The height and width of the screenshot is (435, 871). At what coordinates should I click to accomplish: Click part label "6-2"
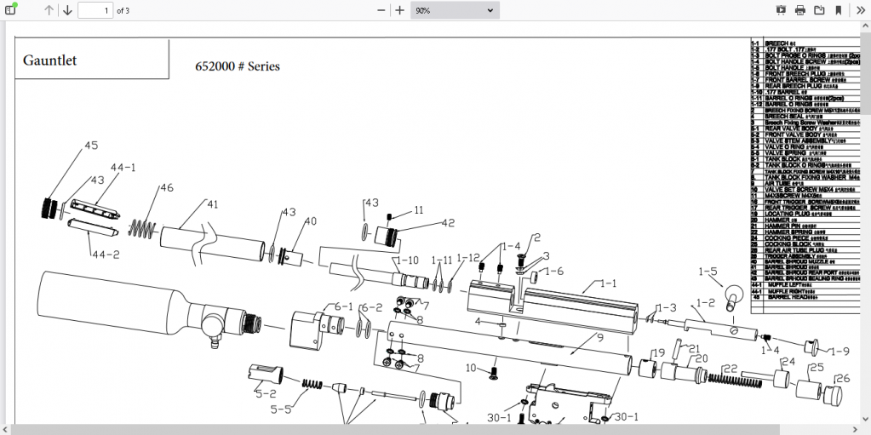(x=373, y=308)
